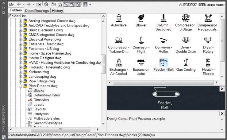Expand Analog Integrated Circuits.dwg node
The image size is (227, 140).
(x=21, y=21)
